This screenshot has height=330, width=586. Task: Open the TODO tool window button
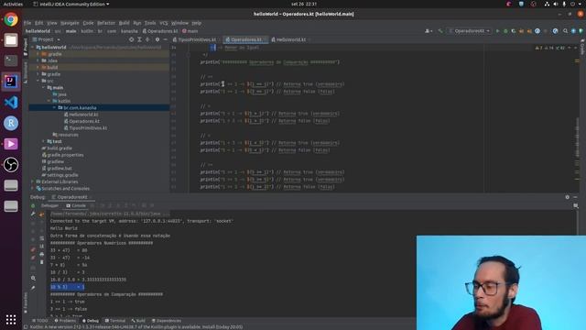(x=40, y=321)
